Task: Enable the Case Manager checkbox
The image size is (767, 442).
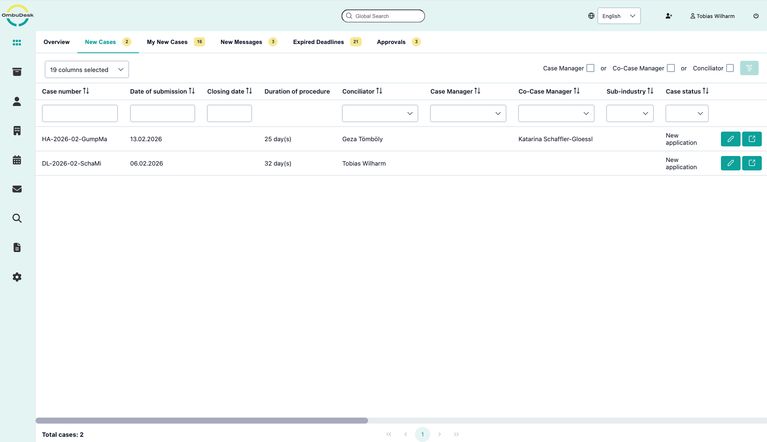Action: click(590, 68)
